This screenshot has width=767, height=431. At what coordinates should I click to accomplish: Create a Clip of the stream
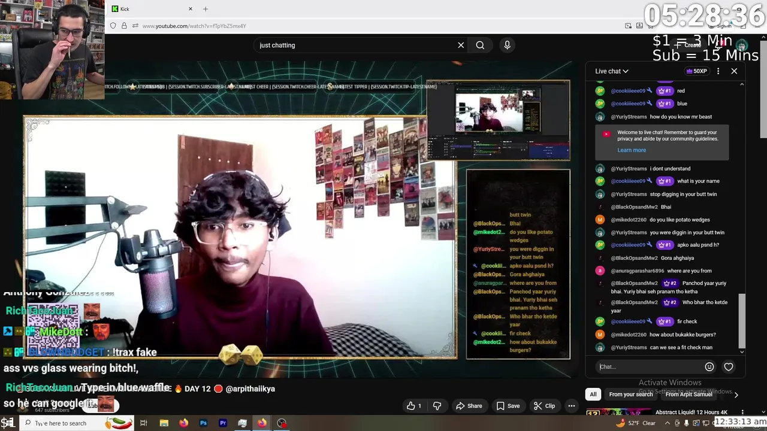(x=544, y=406)
